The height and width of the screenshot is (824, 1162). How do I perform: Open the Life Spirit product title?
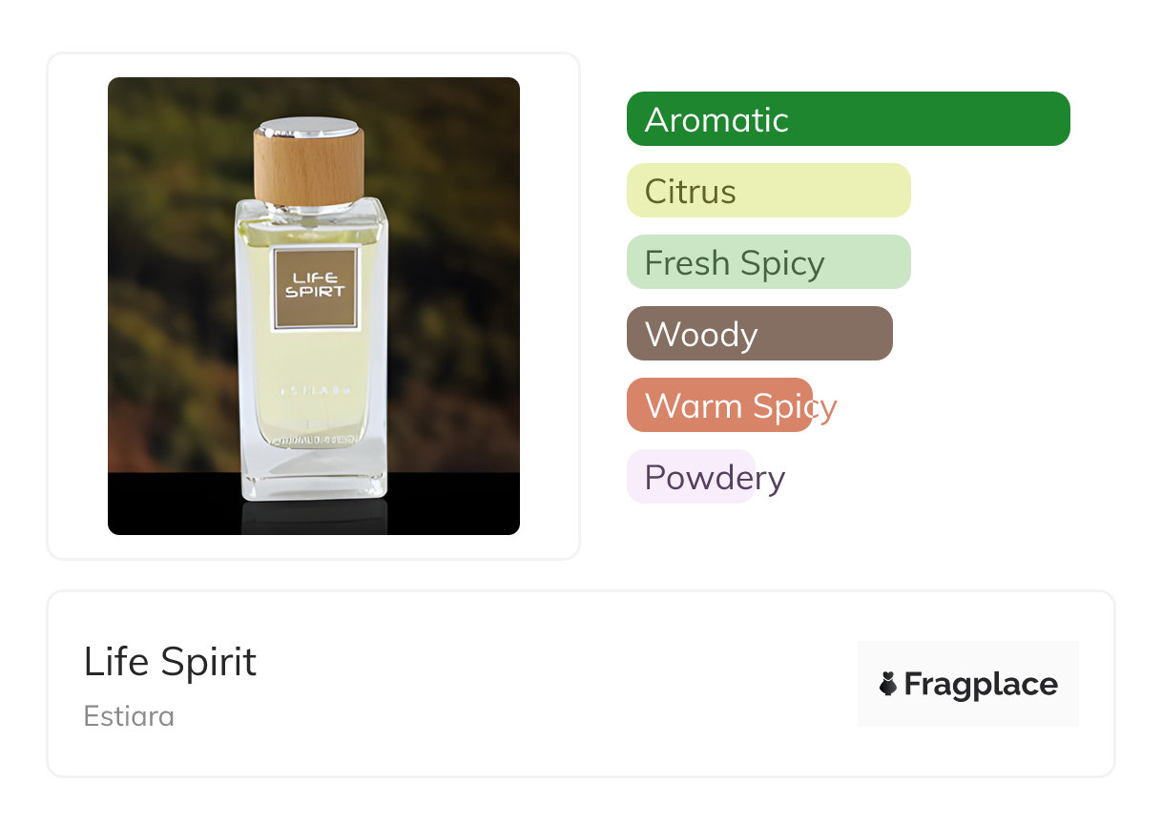170,662
